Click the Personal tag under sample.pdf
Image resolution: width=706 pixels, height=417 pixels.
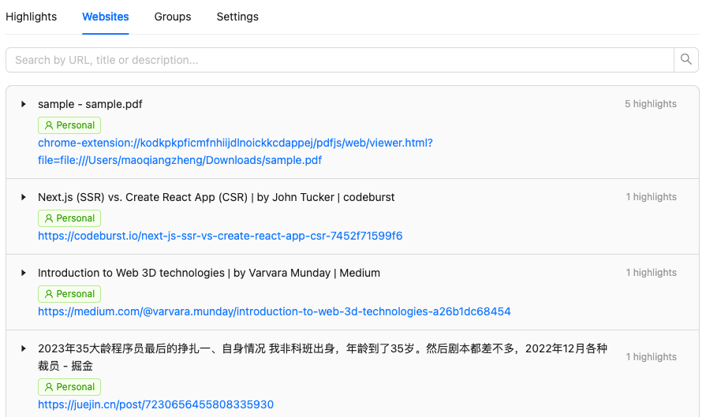click(x=69, y=125)
